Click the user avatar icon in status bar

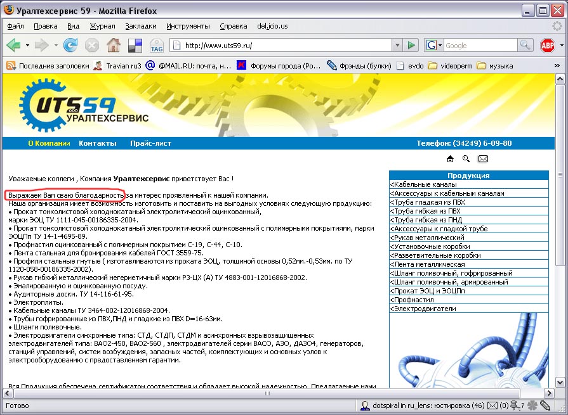(365, 405)
